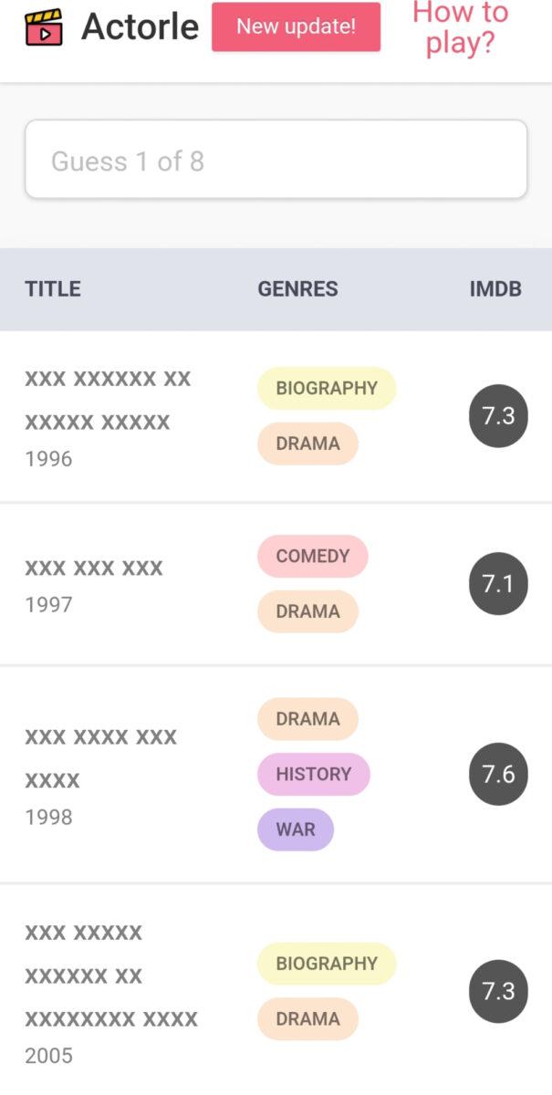The width and height of the screenshot is (552, 1095).
Task: Click the HISTORY genre tag
Action: [313, 774]
